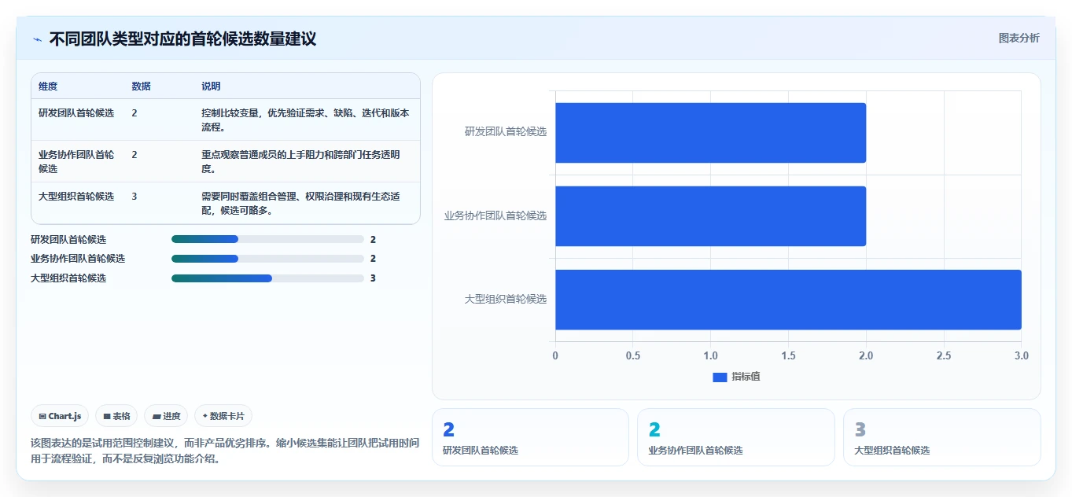Click the 说明 column header
Image resolution: width=1072 pixels, height=497 pixels.
tap(211, 87)
